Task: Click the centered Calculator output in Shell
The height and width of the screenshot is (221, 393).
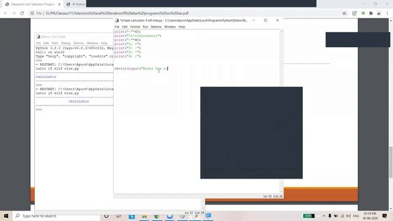Action: 79,101
